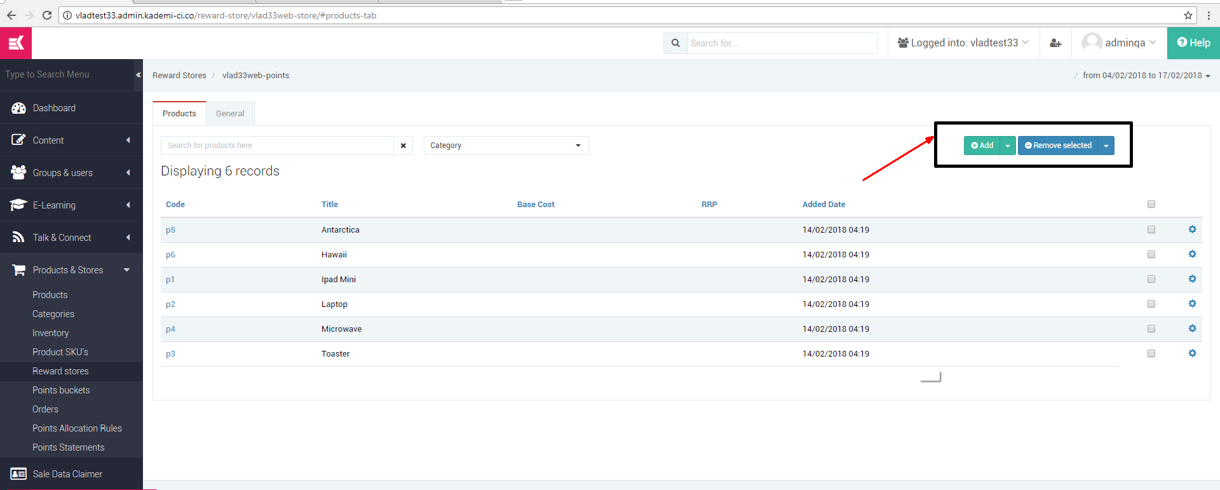Open Categories in sidebar submenu
Image resolution: width=1220 pixels, height=490 pixels.
point(53,314)
